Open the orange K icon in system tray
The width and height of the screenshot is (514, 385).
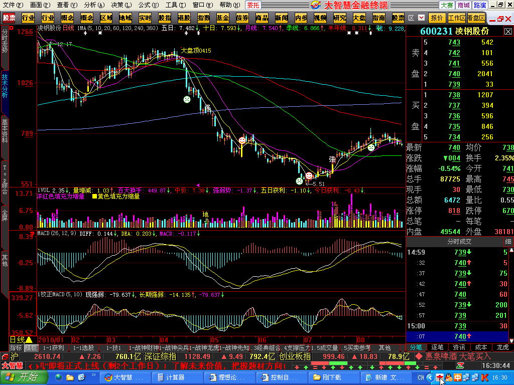[485, 377]
